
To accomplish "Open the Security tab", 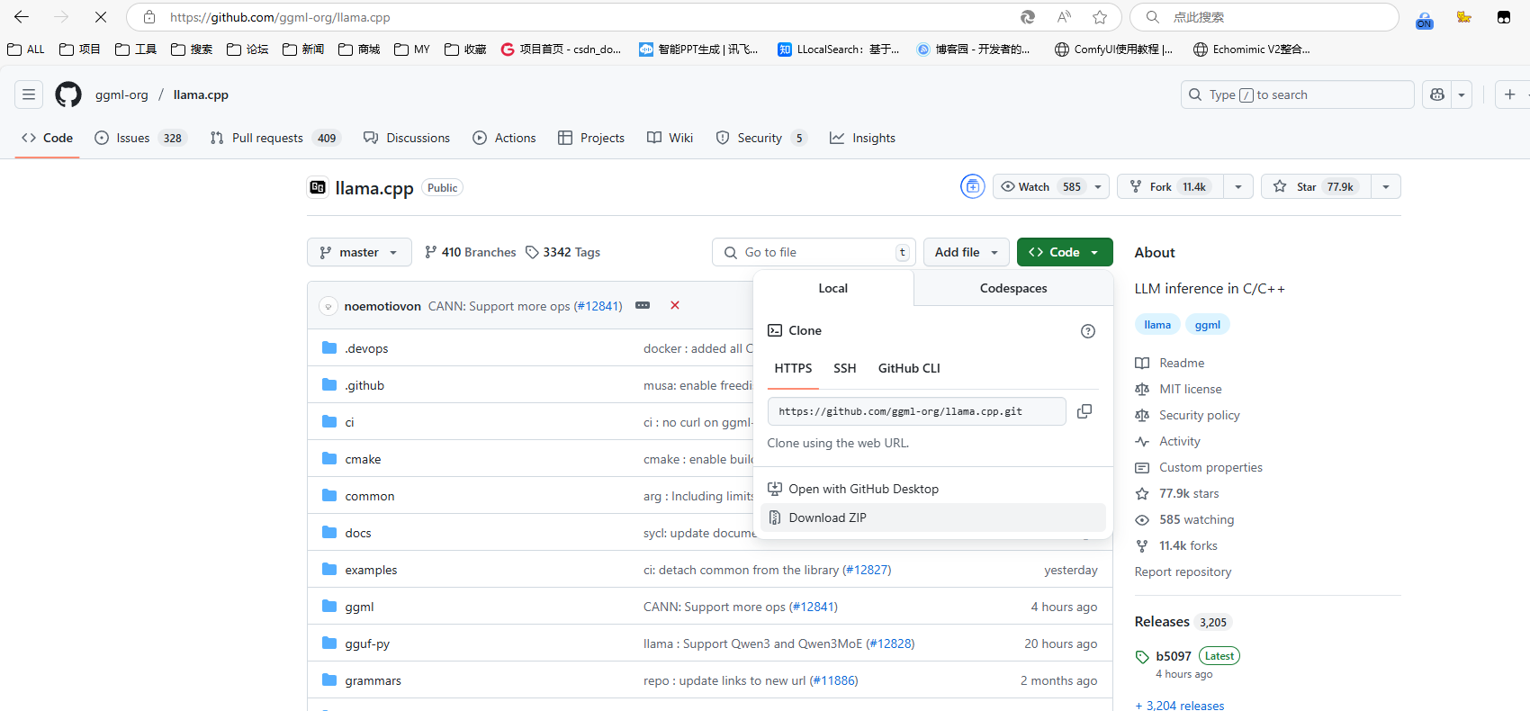I will click(761, 138).
